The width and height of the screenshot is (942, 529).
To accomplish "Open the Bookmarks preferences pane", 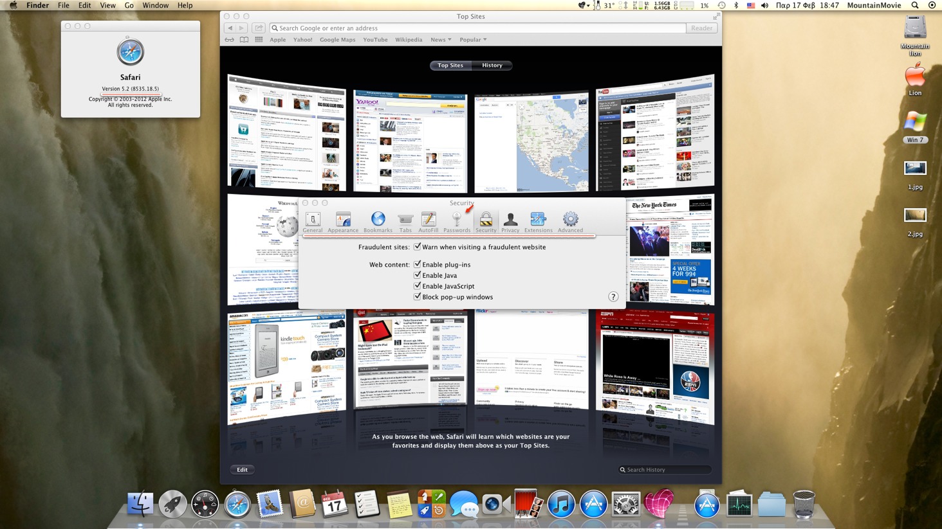I will coord(378,222).
